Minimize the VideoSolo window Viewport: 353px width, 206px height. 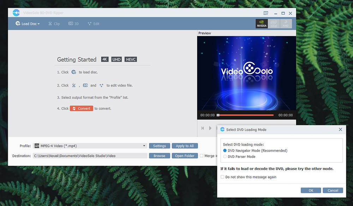[x=276, y=13]
